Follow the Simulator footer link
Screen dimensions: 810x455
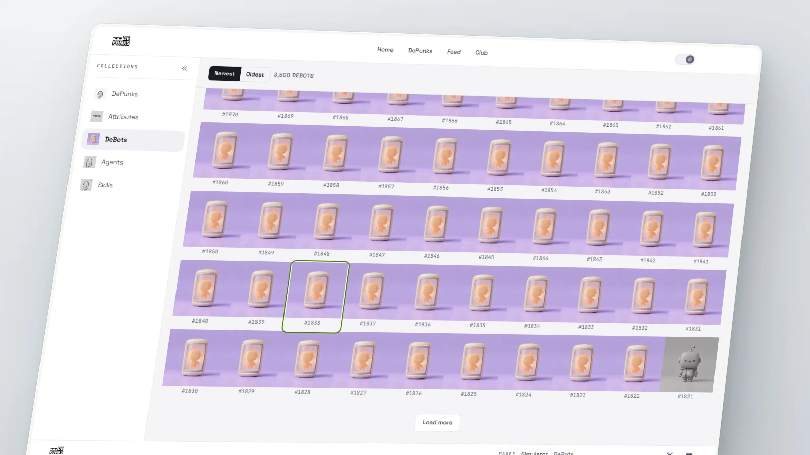pyautogui.click(x=534, y=453)
